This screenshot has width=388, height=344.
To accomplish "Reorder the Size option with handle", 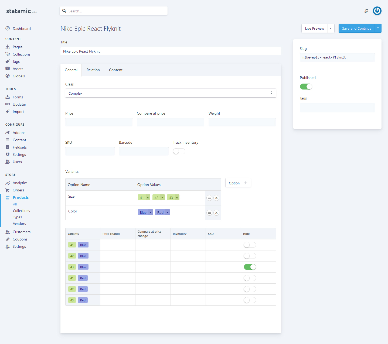I will click(209, 198).
